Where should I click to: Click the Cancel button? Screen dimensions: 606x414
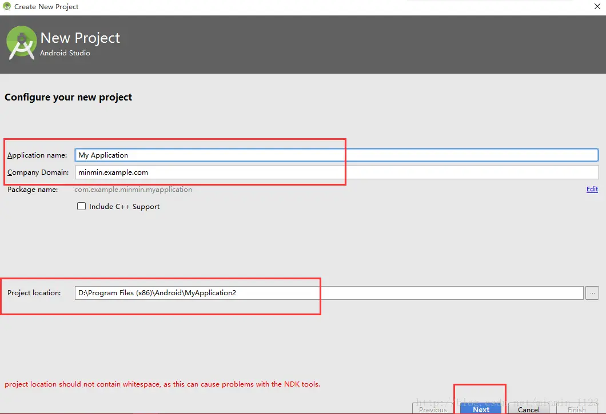pyautogui.click(x=529, y=409)
